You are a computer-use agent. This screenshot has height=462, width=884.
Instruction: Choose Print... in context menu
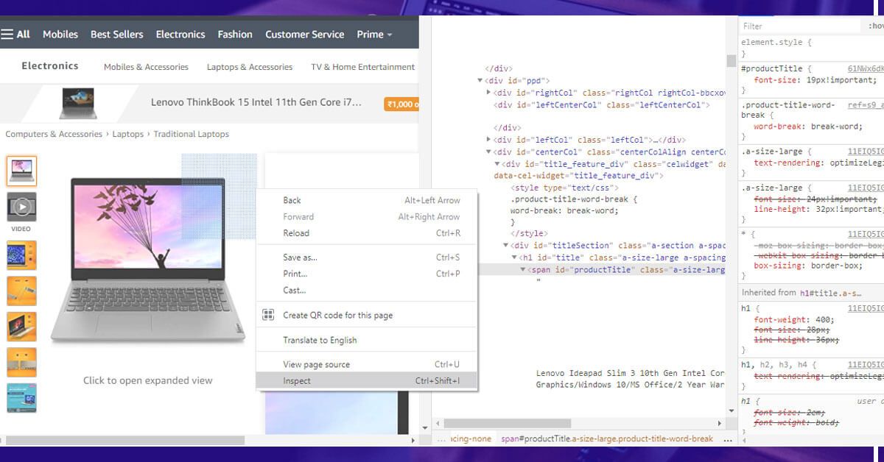click(367, 274)
